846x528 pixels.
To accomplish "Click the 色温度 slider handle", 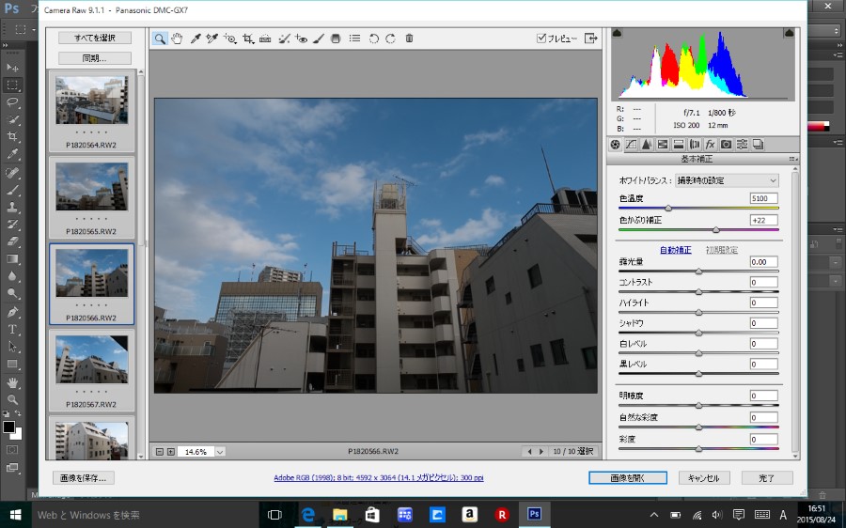I will [668, 208].
